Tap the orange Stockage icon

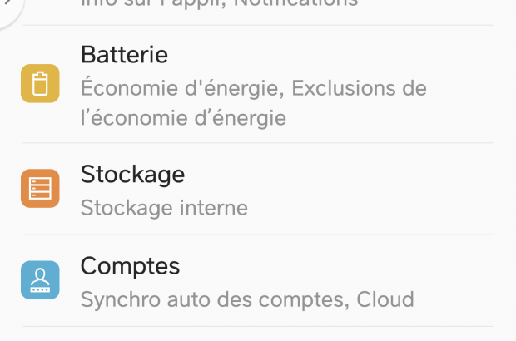[x=40, y=188]
